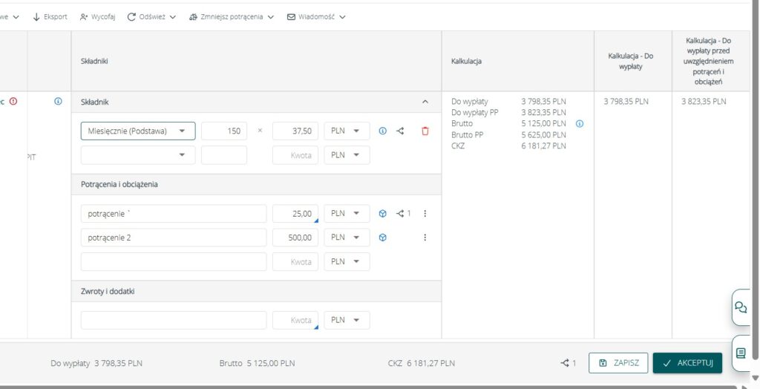Click share icon in Miesięcznie (Podstawa) row
The width and height of the screenshot is (760, 389).
401,131
